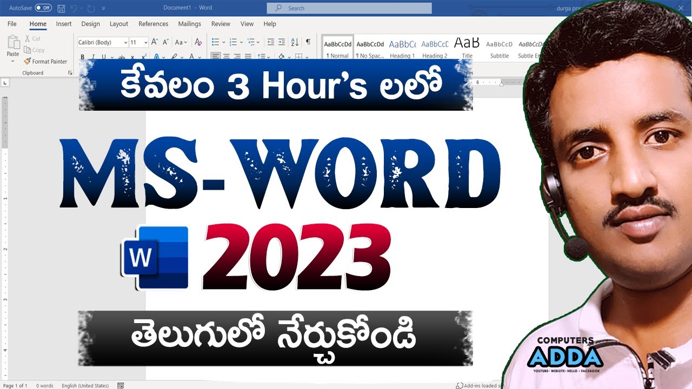Click the search magnifier icon in title bar
The height and width of the screenshot is (389, 692).
click(278, 8)
